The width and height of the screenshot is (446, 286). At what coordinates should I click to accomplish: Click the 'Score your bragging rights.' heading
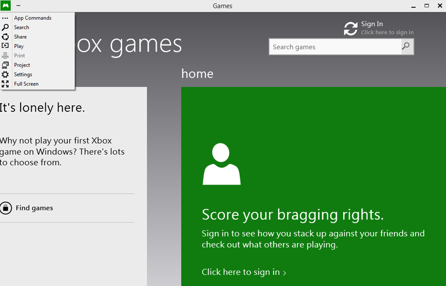[293, 214]
